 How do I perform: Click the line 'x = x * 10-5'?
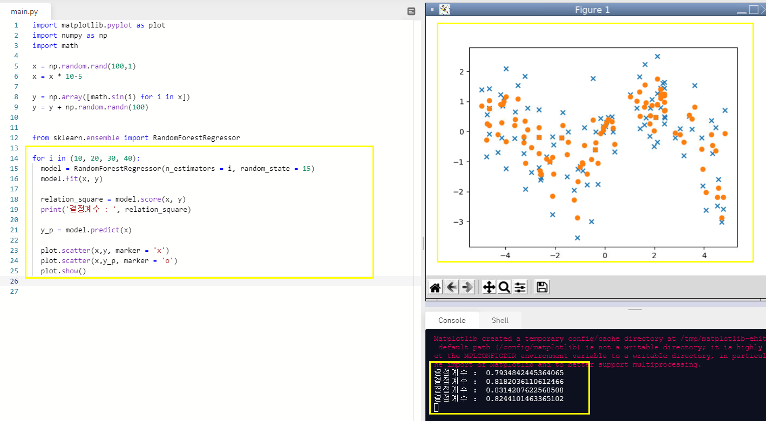click(x=57, y=76)
